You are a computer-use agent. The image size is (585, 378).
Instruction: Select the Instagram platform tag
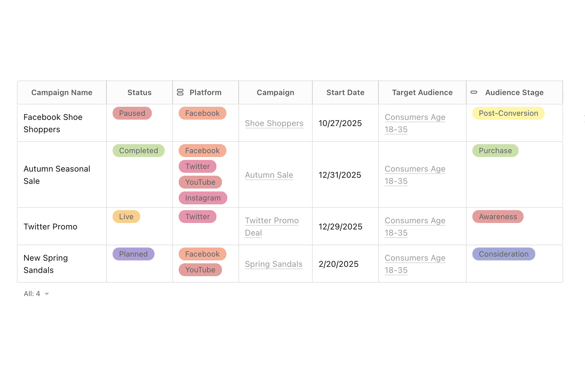point(203,198)
